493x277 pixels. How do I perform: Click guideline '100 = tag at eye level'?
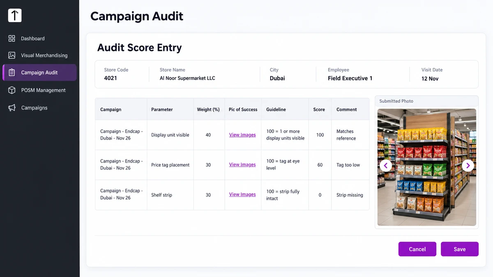(x=283, y=165)
